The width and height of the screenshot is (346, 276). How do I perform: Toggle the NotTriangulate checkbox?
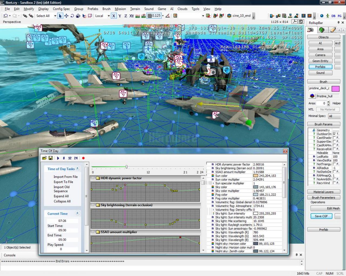(x=334, y=164)
